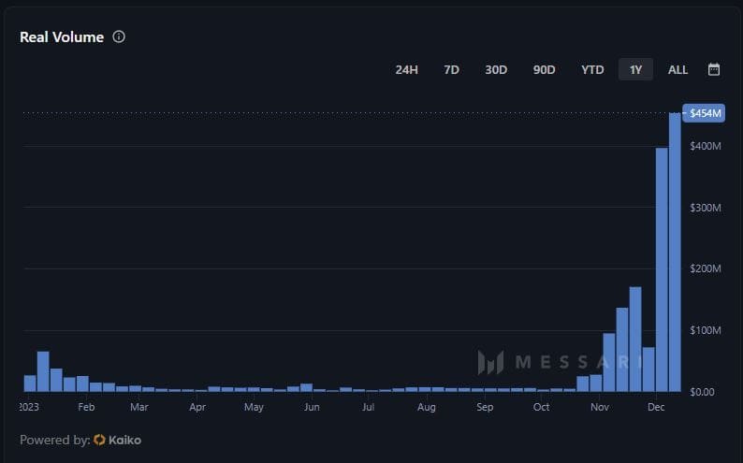Click the $400M axis label
Viewport: 743px width, 463px height.
tap(706, 146)
